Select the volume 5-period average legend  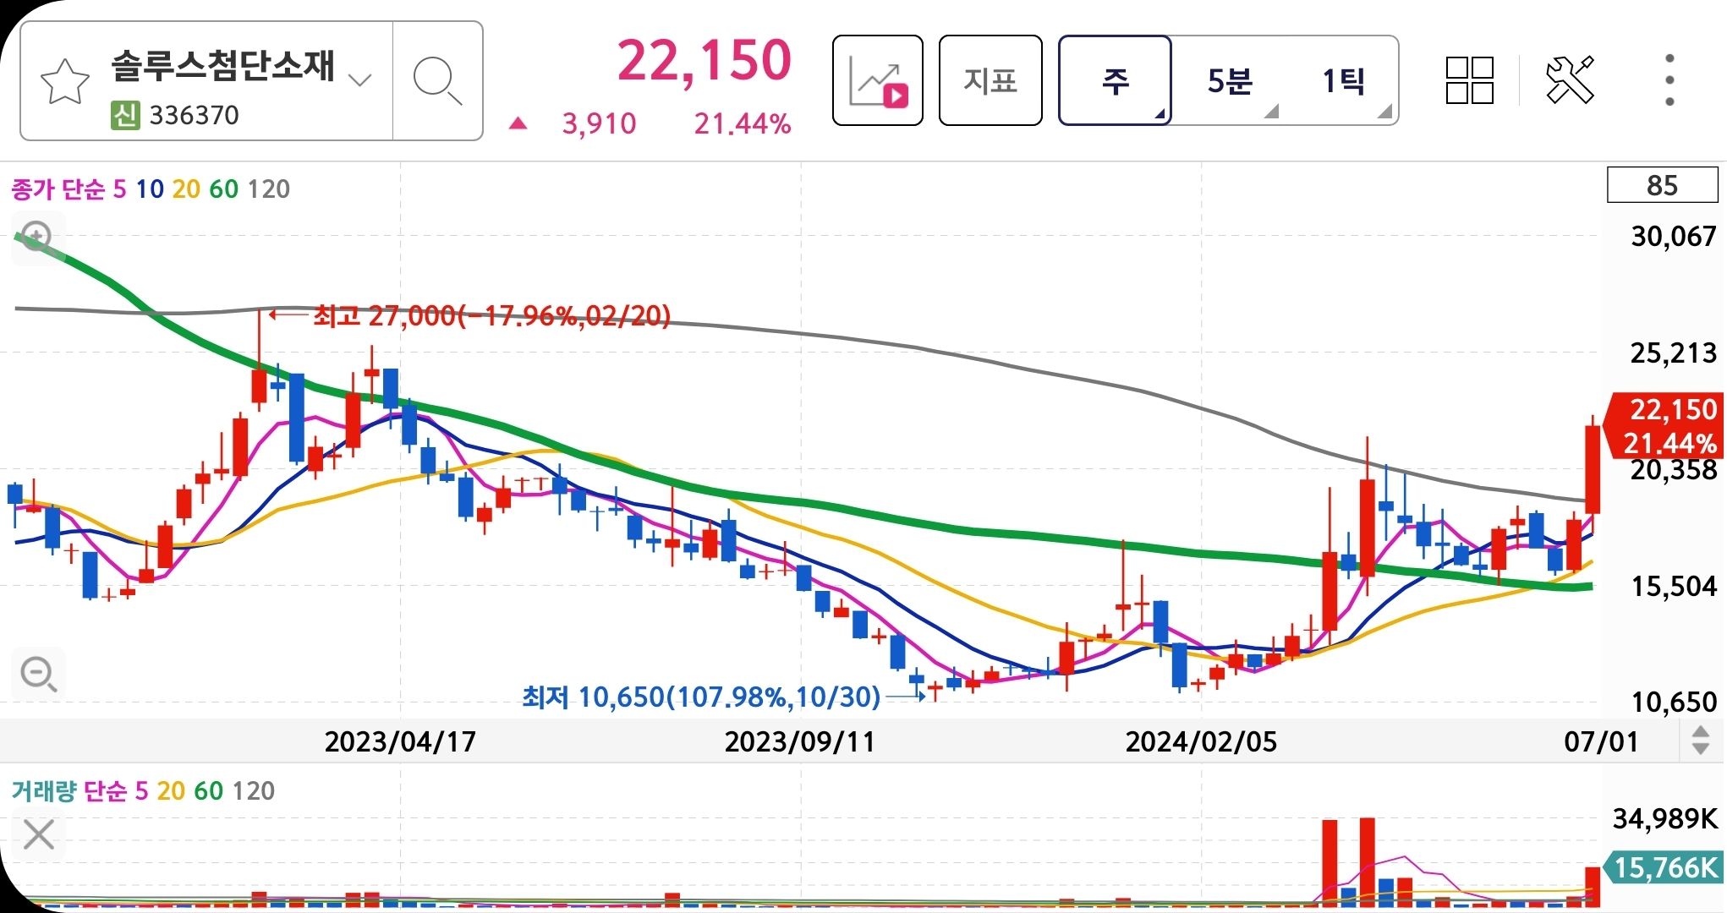tap(141, 790)
